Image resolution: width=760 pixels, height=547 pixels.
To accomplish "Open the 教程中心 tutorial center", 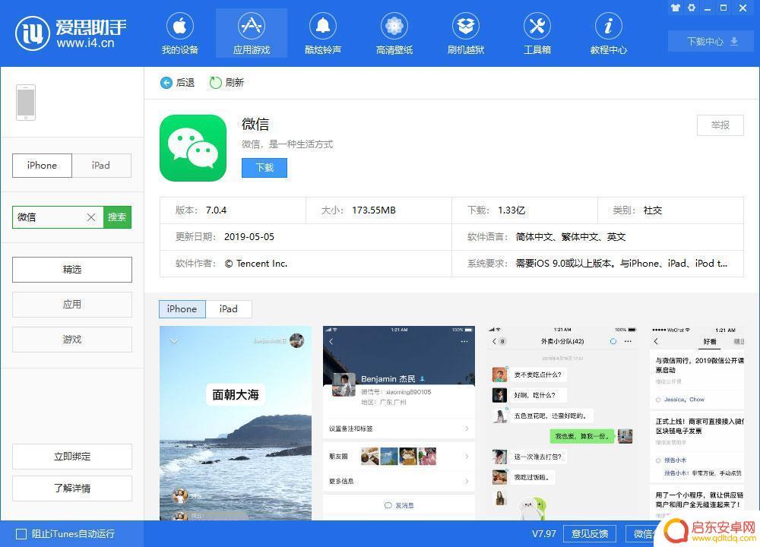I will point(609,34).
